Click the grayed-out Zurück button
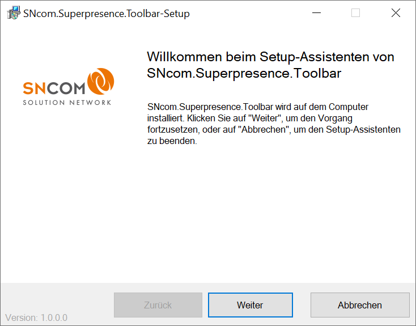This screenshot has height=326, width=416. click(x=158, y=305)
